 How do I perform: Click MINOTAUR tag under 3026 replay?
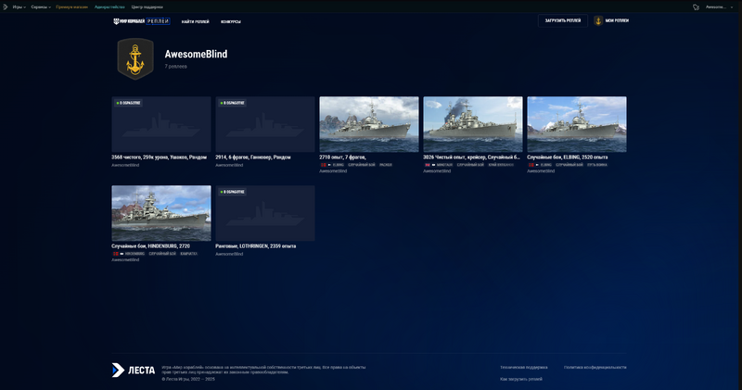444,165
